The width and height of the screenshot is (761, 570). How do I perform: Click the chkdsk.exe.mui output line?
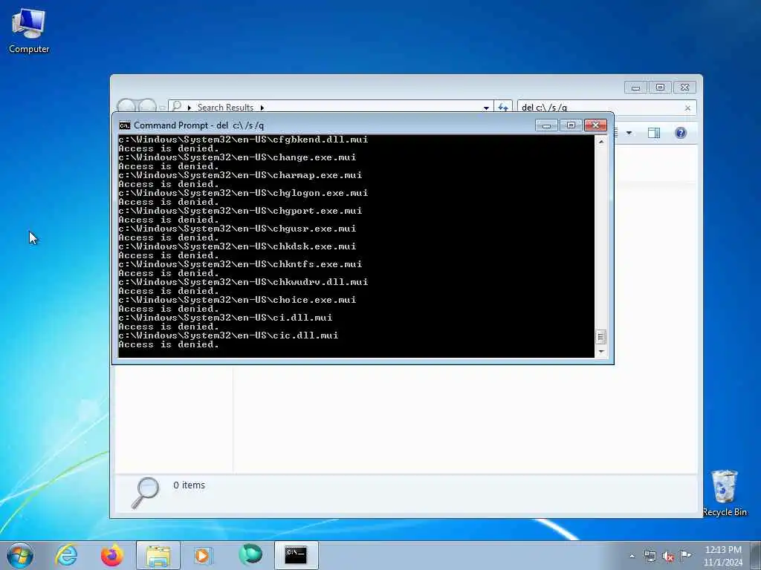click(x=237, y=246)
